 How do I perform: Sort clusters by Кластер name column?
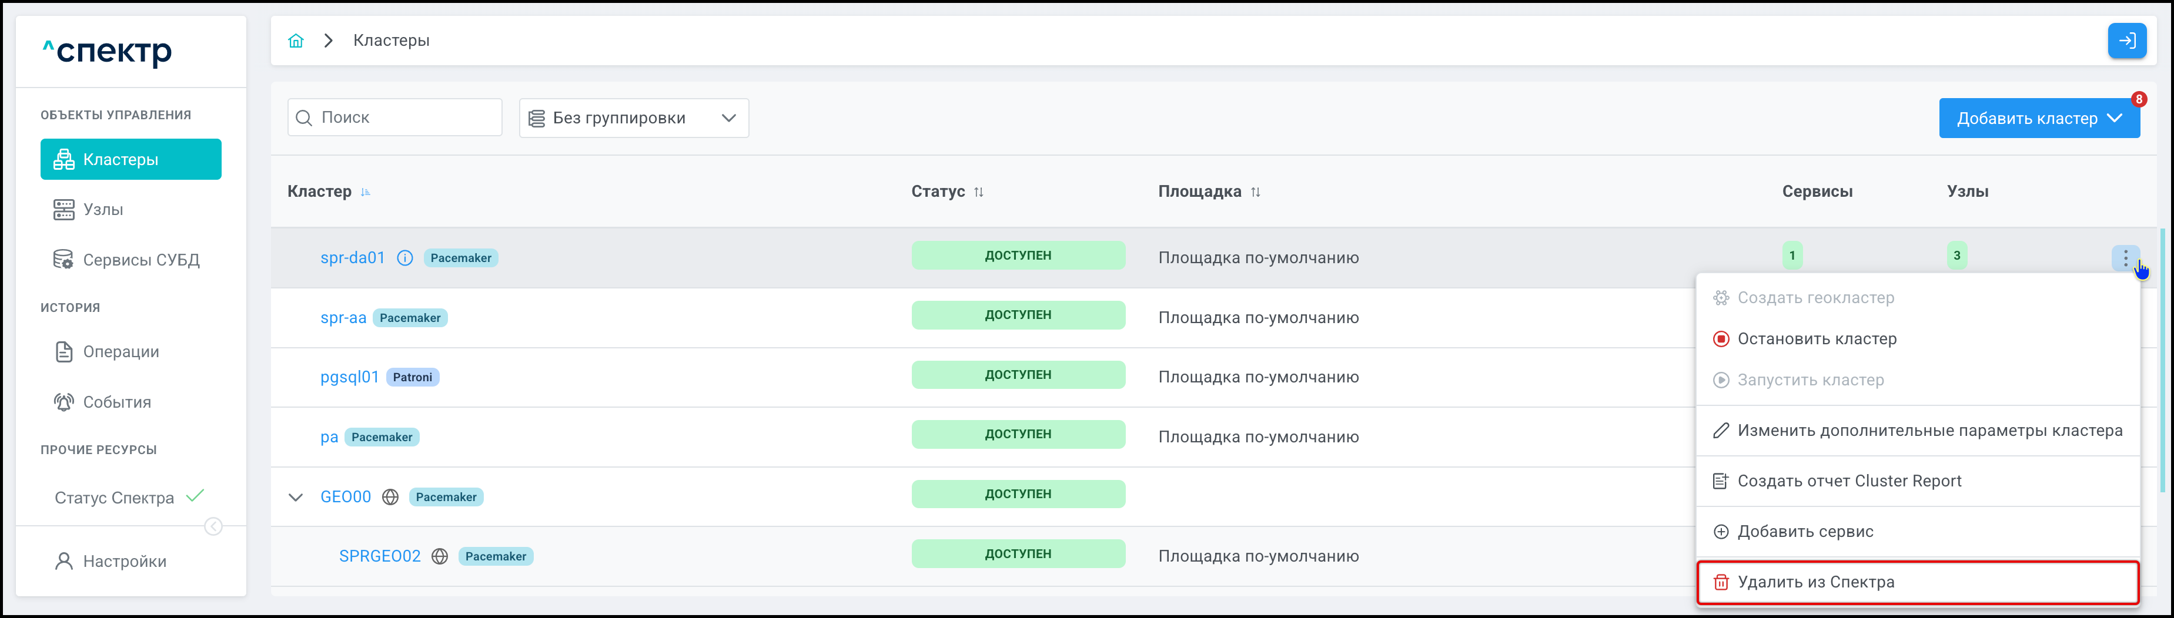366,192
